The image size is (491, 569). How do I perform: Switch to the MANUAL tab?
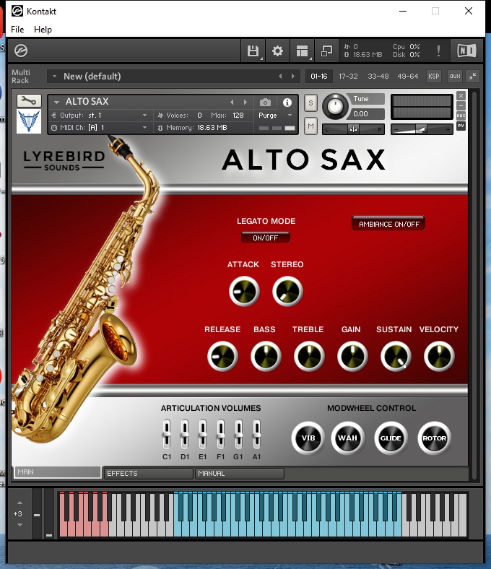[240, 474]
